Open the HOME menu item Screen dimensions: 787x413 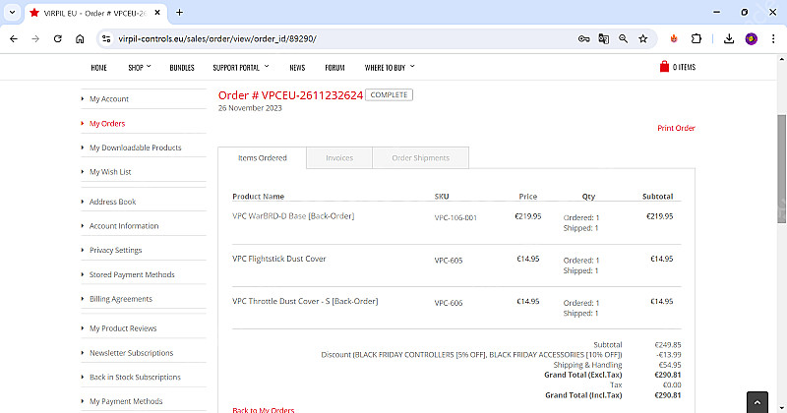[x=99, y=67]
